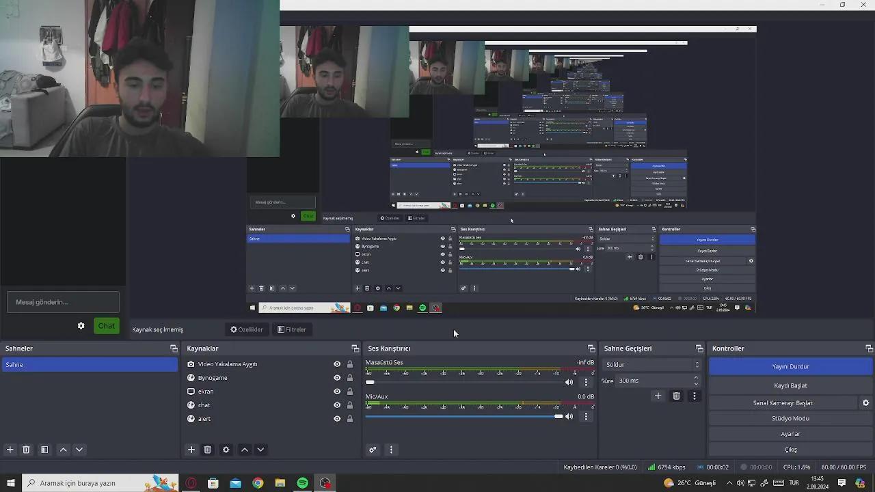Float the Sahneler dock panel
The width and height of the screenshot is (875, 492).
point(174,348)
